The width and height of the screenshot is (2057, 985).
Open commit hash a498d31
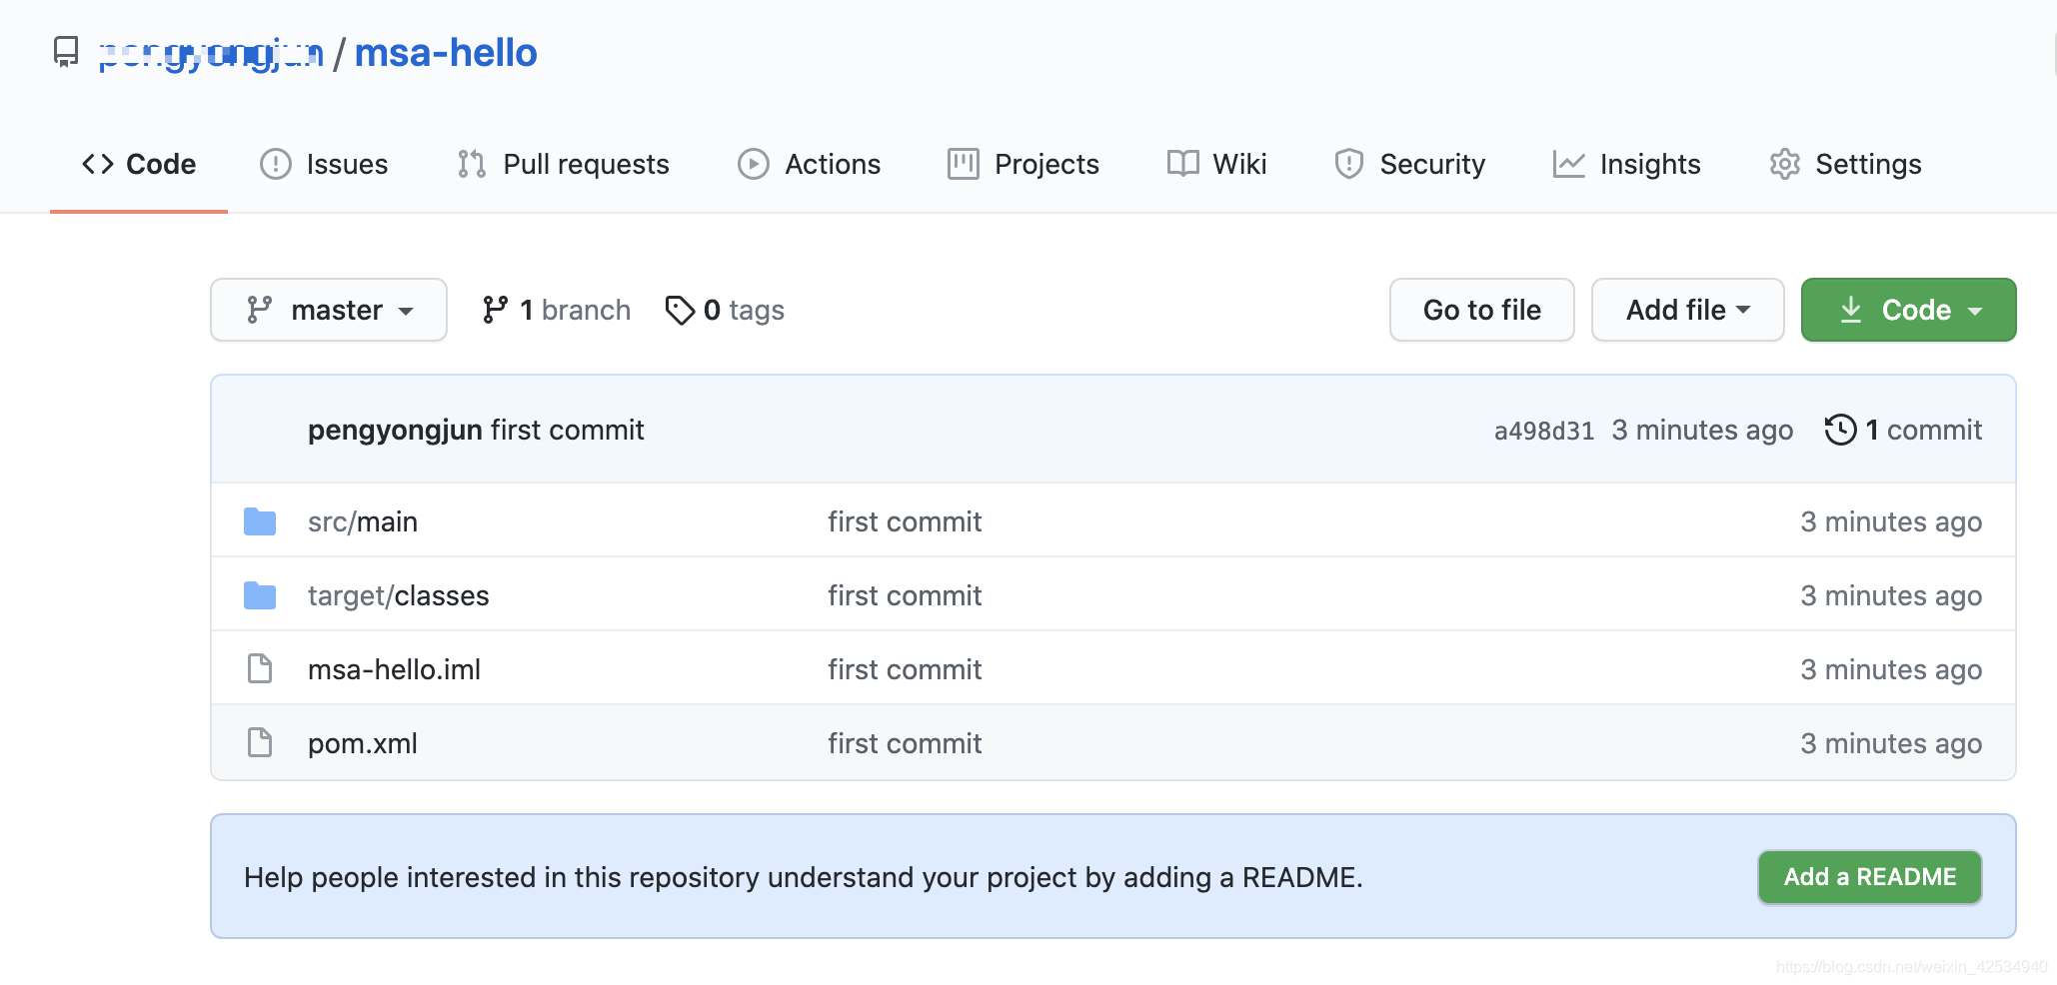click(1544, 431)
